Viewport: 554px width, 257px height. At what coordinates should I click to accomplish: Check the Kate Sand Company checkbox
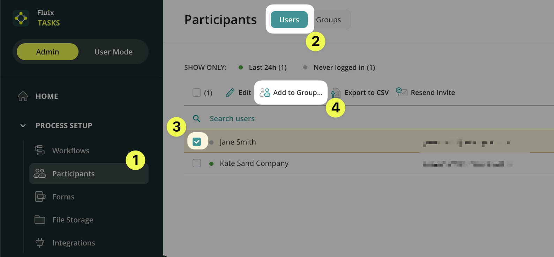[197, 163]
